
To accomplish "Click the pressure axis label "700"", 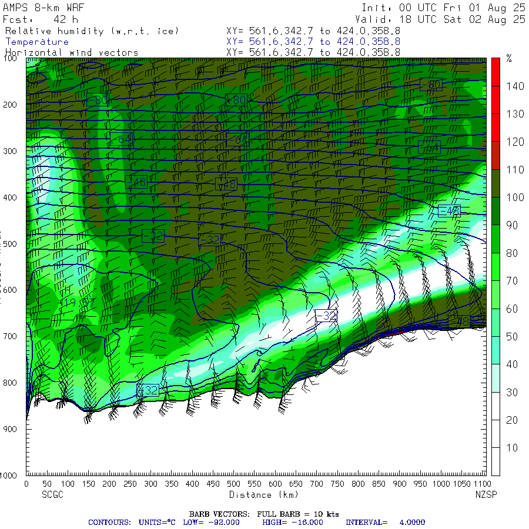I will pos(10,336).
